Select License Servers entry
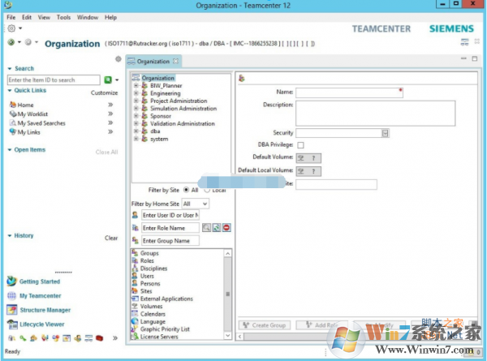487x361 pixels. [x=159, y=337]
